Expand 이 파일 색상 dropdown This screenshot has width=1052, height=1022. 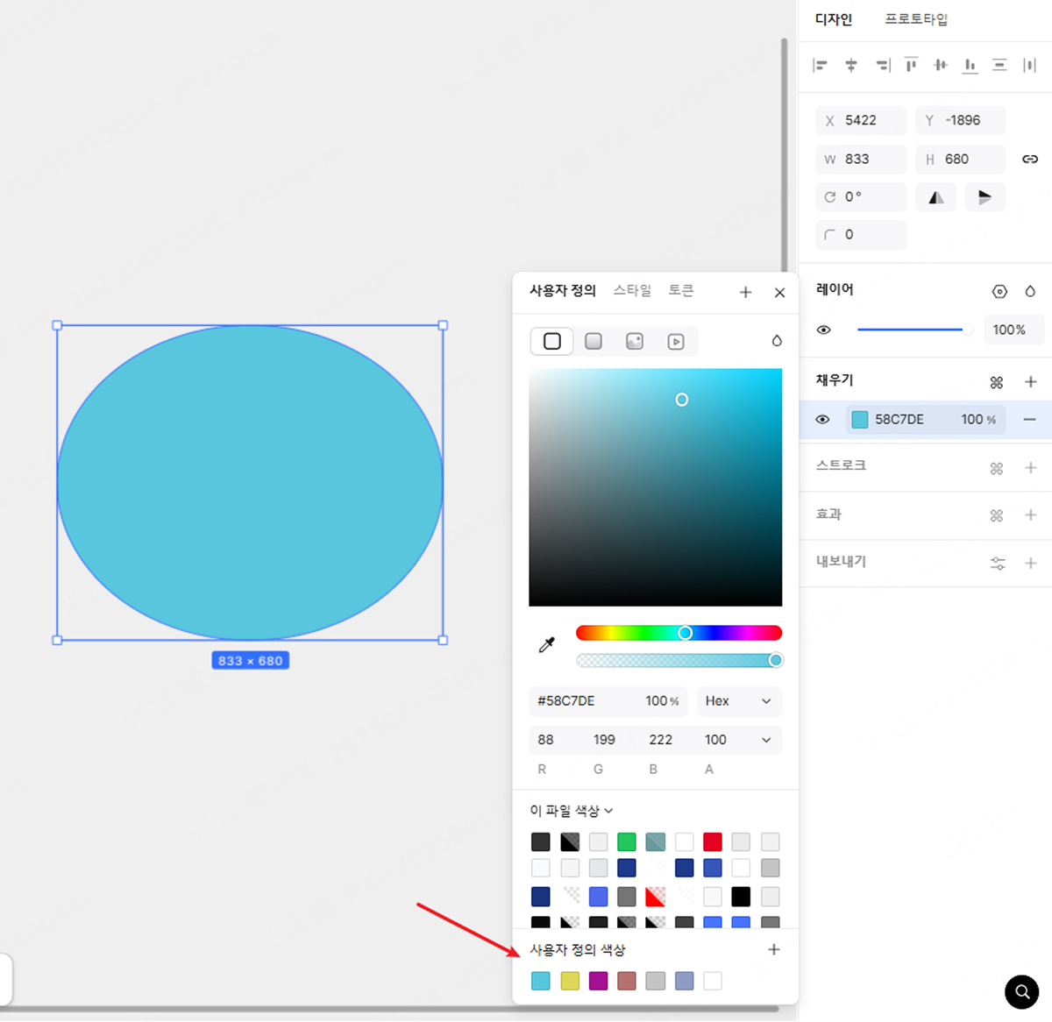click(571, 811)
